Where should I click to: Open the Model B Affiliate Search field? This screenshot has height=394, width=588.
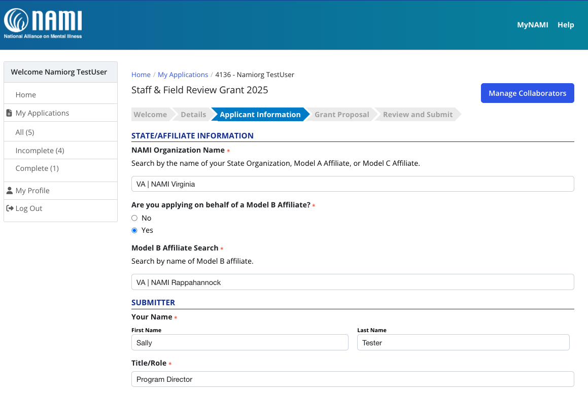353,282
